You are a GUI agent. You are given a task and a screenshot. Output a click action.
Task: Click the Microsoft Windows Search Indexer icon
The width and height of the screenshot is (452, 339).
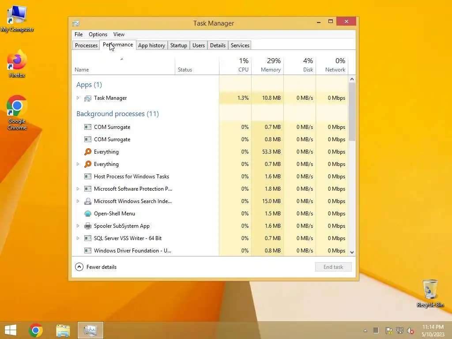point(88,201)
